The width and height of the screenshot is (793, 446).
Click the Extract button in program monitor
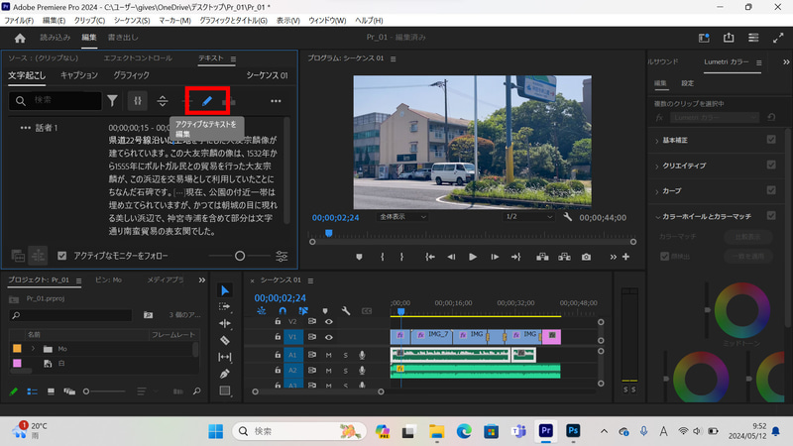click(564, 257)
